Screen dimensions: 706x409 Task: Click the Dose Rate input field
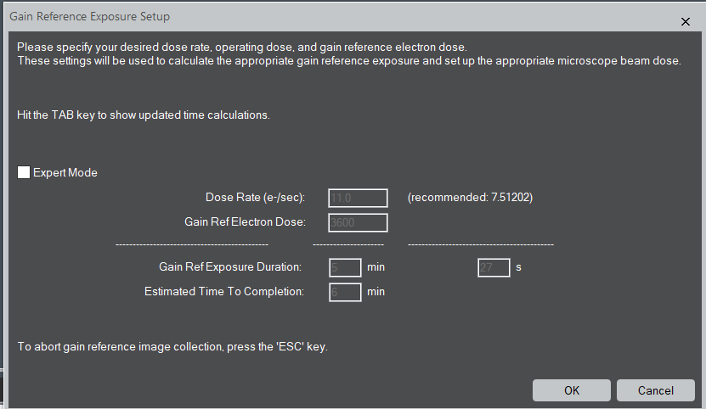(358, 198)
